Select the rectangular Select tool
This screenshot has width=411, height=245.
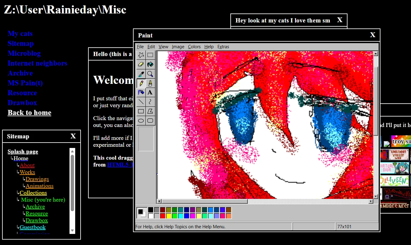150,55
